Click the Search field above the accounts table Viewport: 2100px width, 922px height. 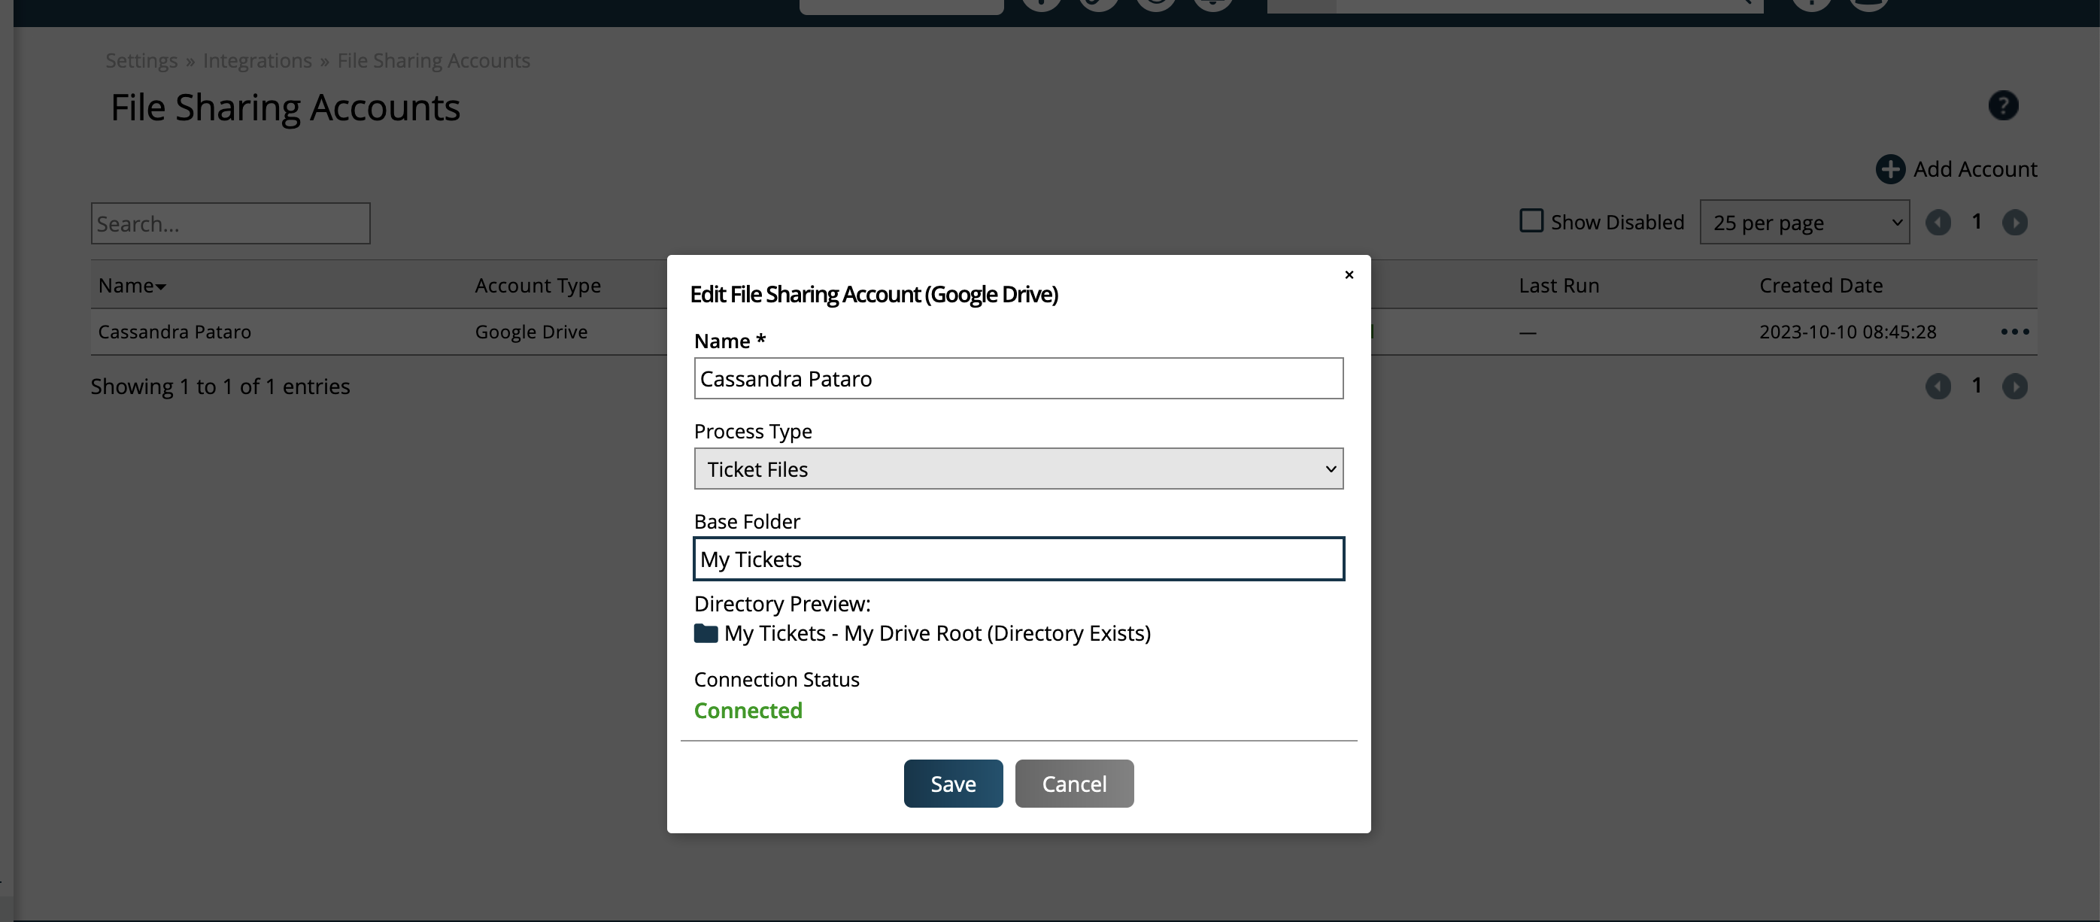pyautogui.click(x=230, y=223)
